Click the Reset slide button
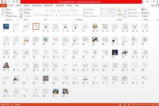 click(27, 13)
